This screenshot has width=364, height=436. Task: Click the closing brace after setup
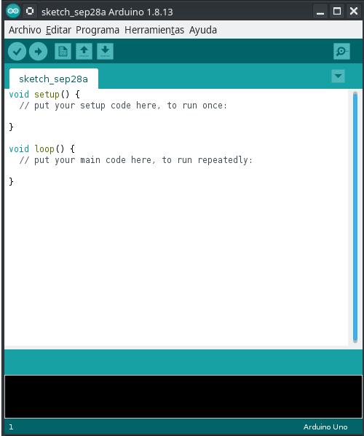click(x=11, y=127)
